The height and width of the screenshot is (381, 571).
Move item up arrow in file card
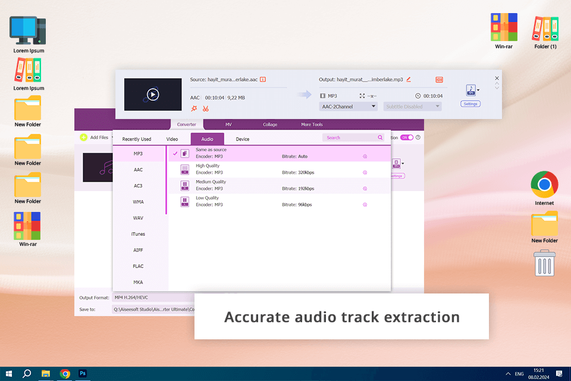497,84
